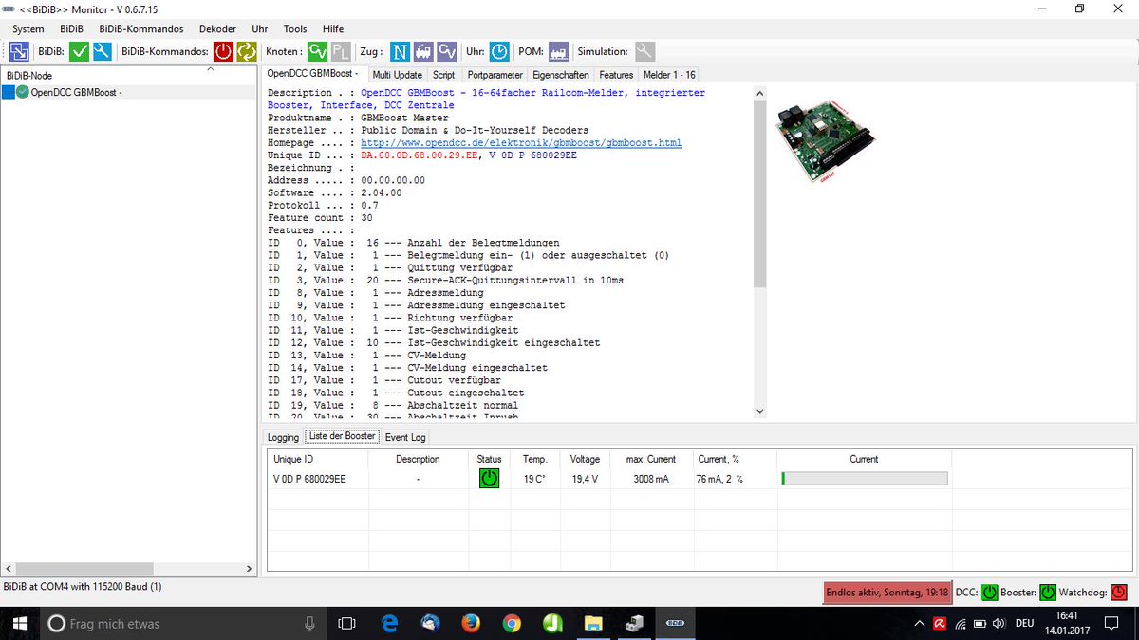Screen dimensions: 1139x640
Task: Click the Zug blue N icon
Action: pyautogui.click(x=401, y=52)
